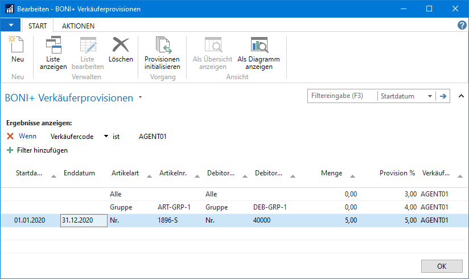The height and width of the screenshot is (279, 469).
Task: Remove the Verkäufercode filter with red X
Action: [10, 137]
